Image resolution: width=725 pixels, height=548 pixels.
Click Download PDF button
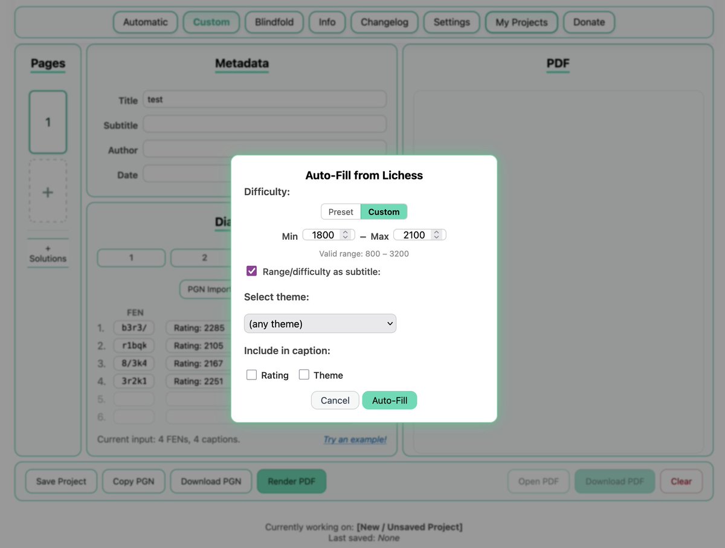pos(614,482)
